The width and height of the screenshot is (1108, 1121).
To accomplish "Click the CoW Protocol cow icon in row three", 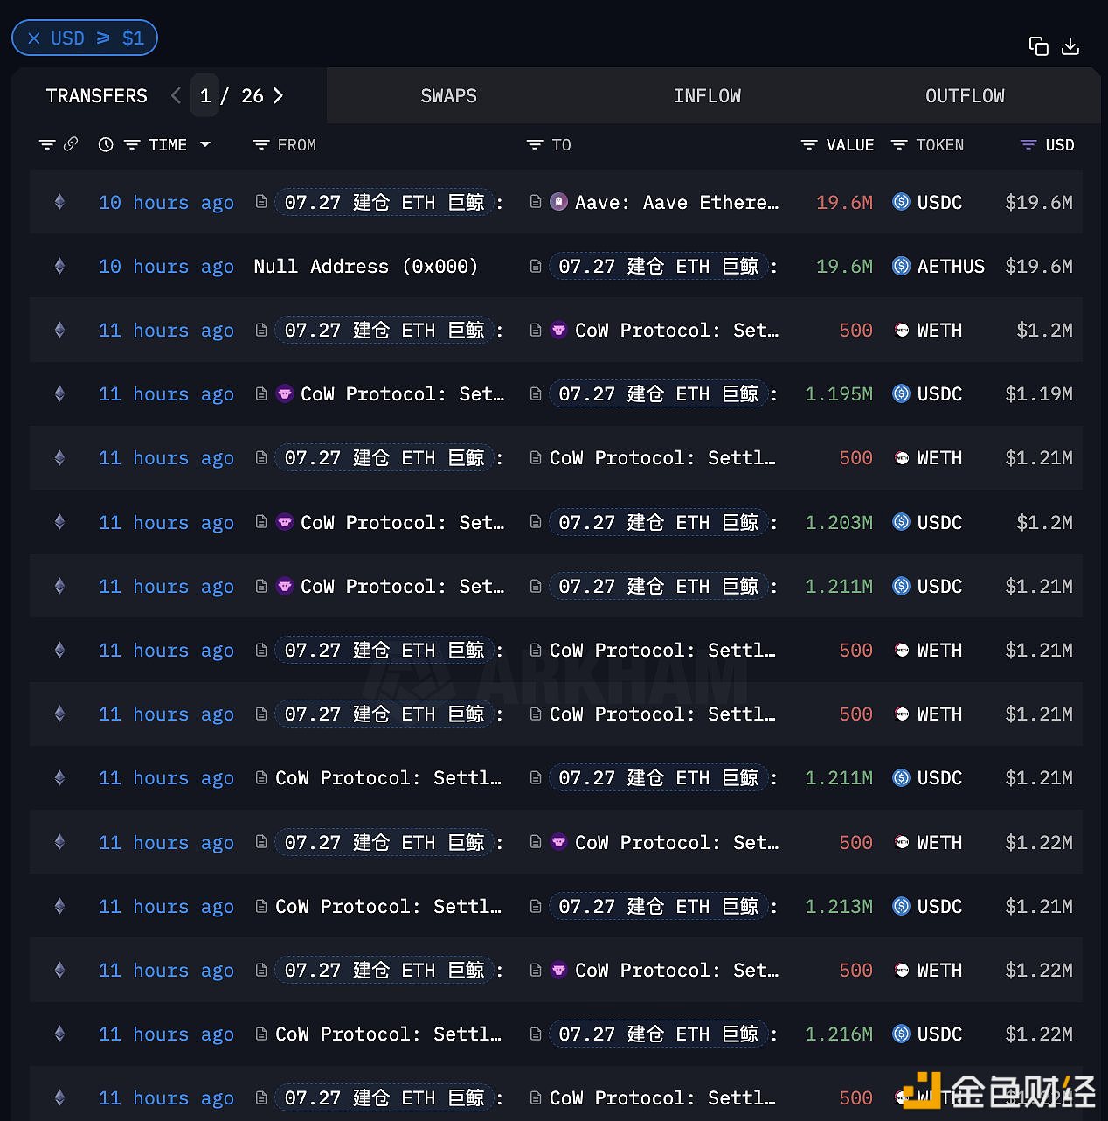I will pos(558,330).
